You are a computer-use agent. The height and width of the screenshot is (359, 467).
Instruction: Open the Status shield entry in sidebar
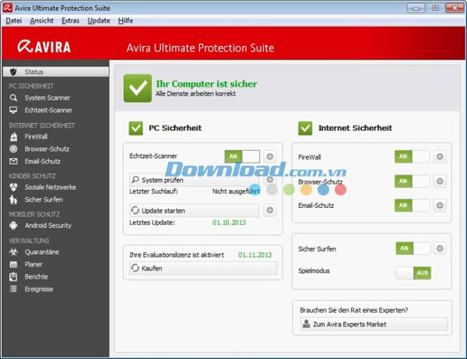pos(56,72)
